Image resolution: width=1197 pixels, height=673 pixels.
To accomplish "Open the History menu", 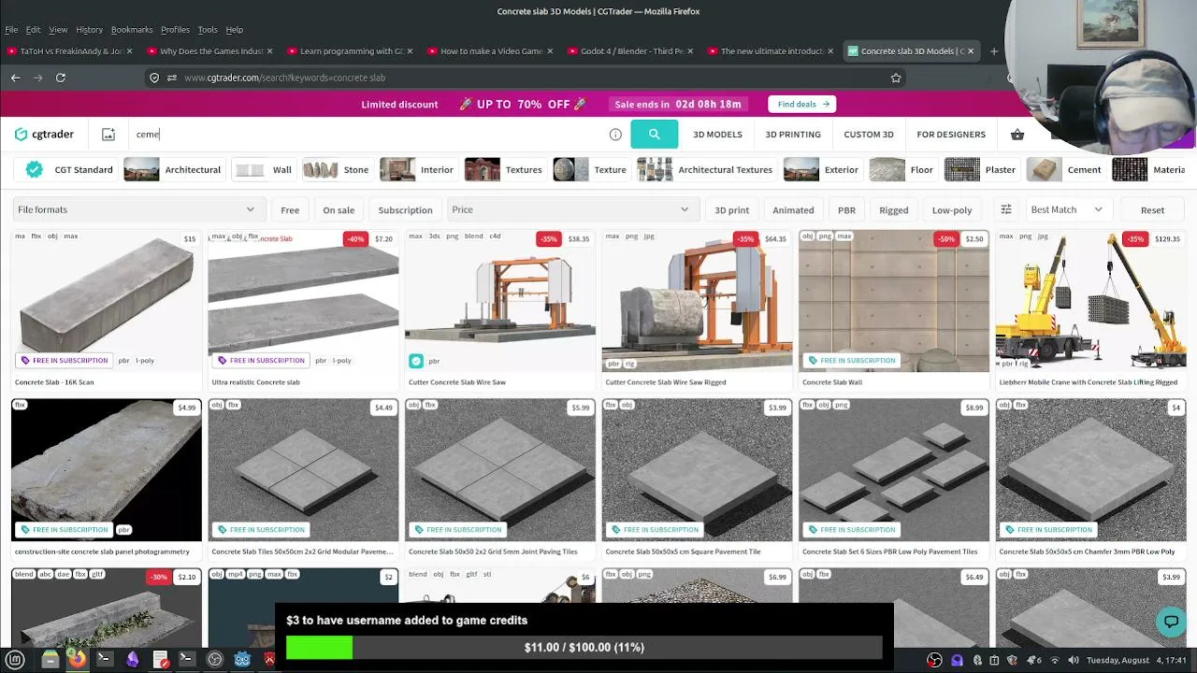I will (x=89, y=30).
